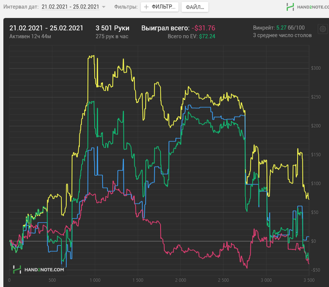Click the $250 axis label
329x287 pixels.
pyautogui.click(x=316, y=97)
